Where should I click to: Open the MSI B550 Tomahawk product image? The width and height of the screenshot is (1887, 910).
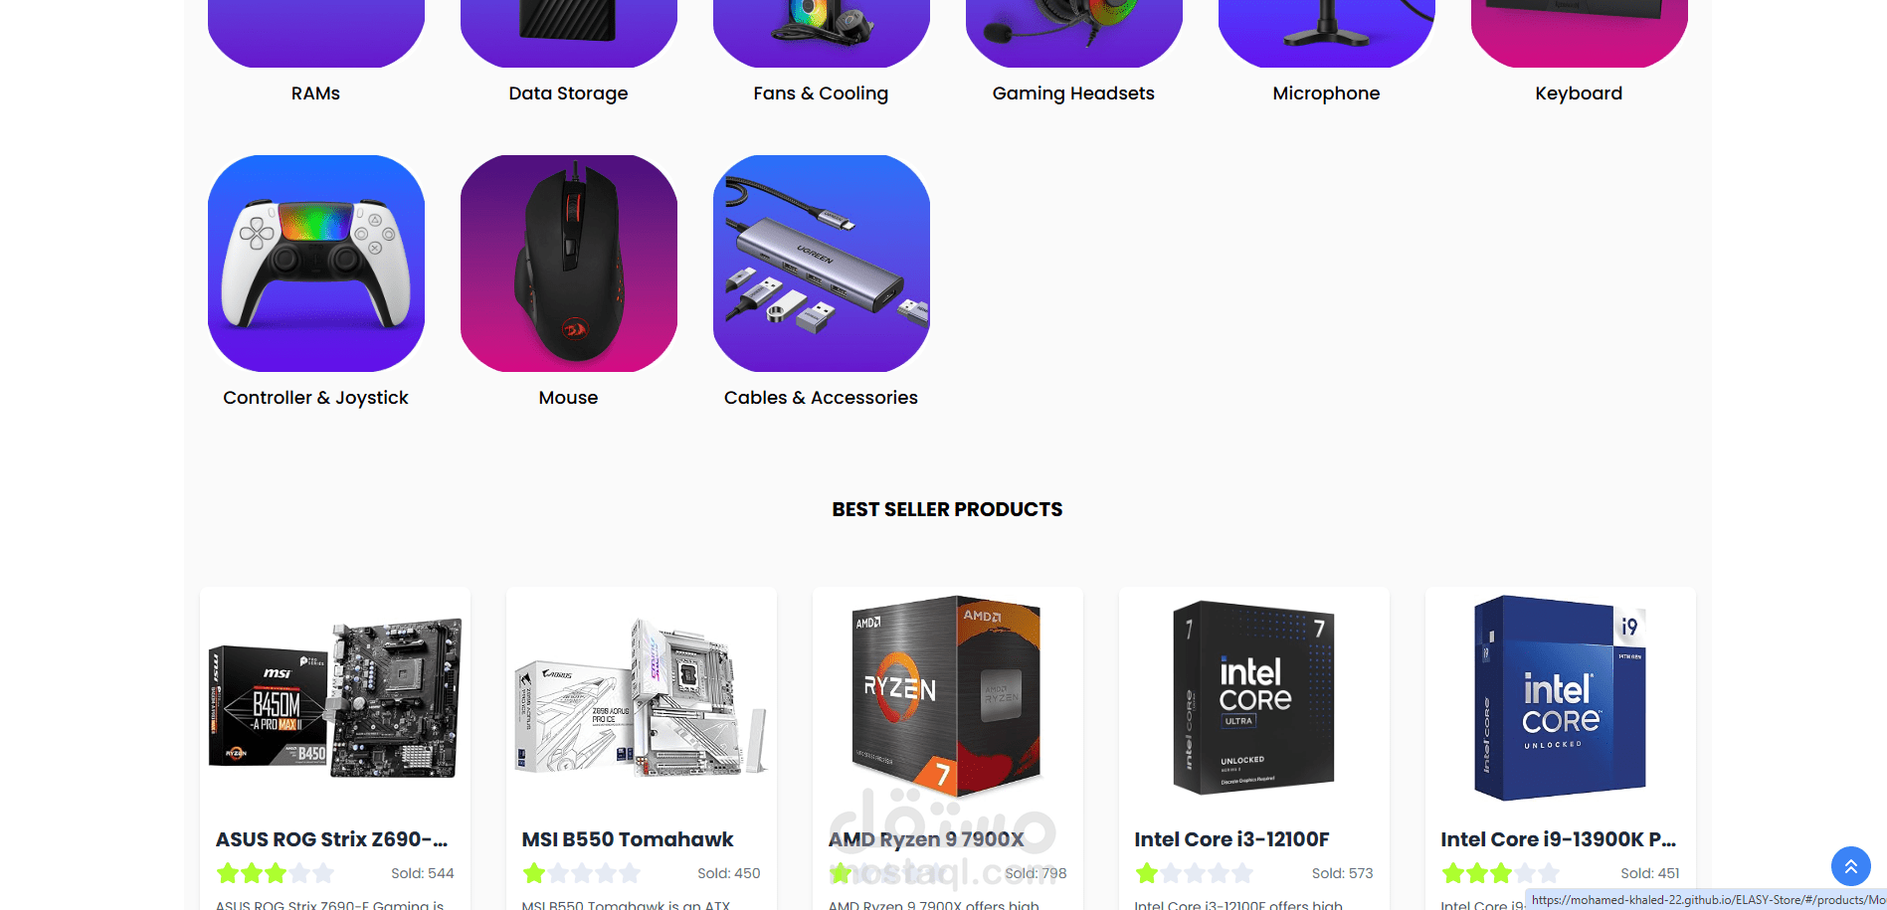[x=642, y=698]
